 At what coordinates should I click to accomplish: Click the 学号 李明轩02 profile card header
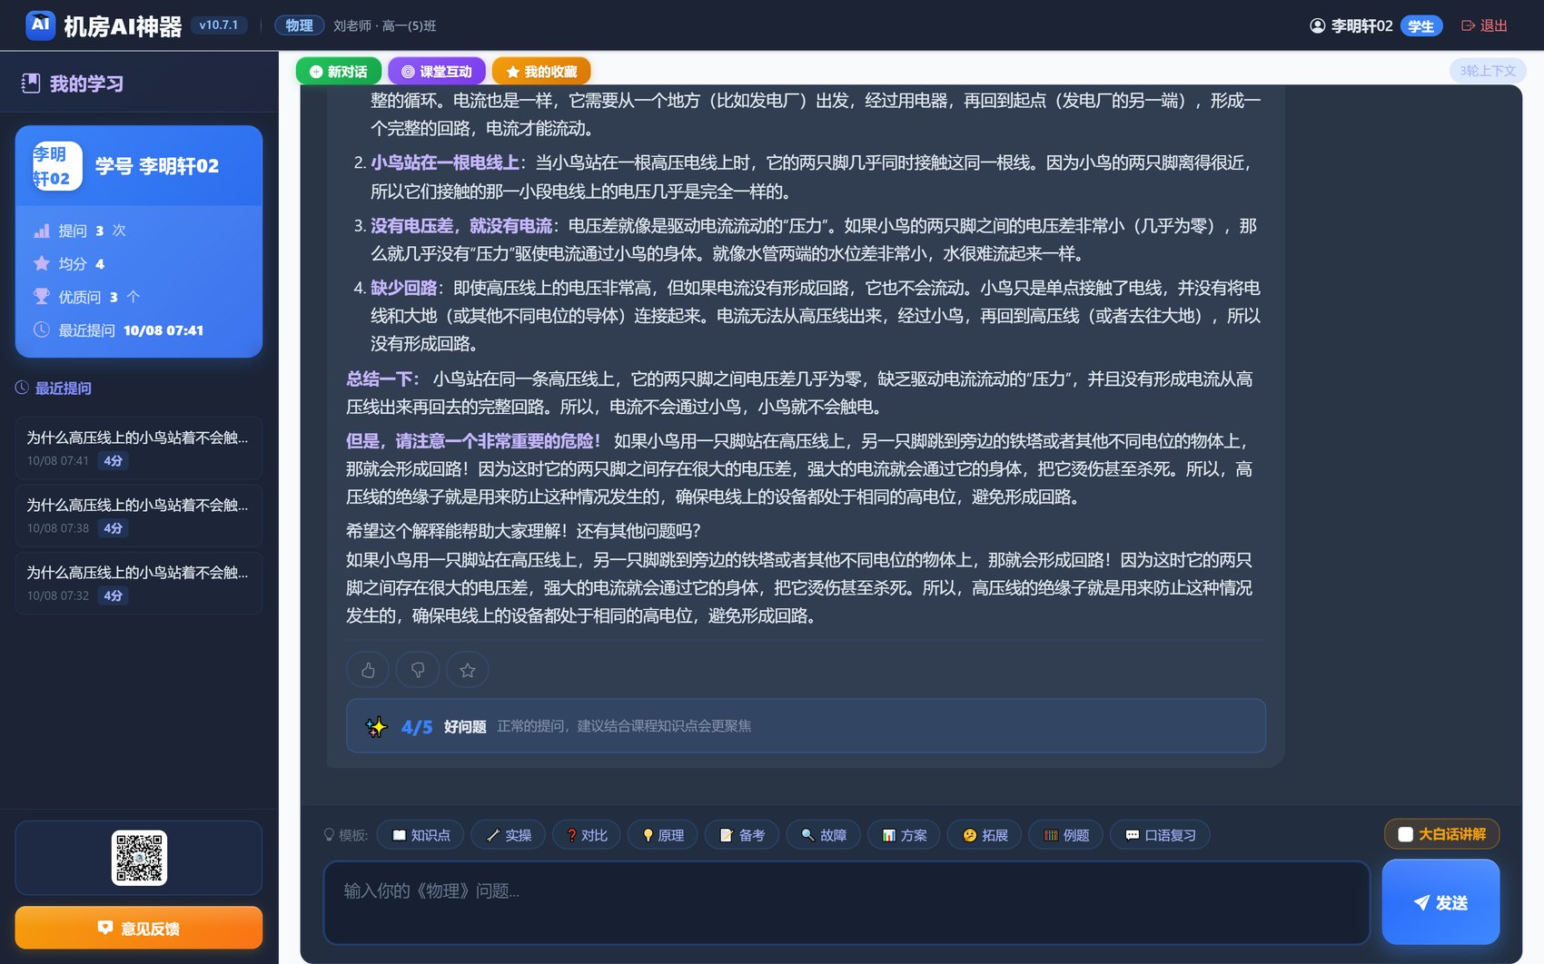click(139, 166)
